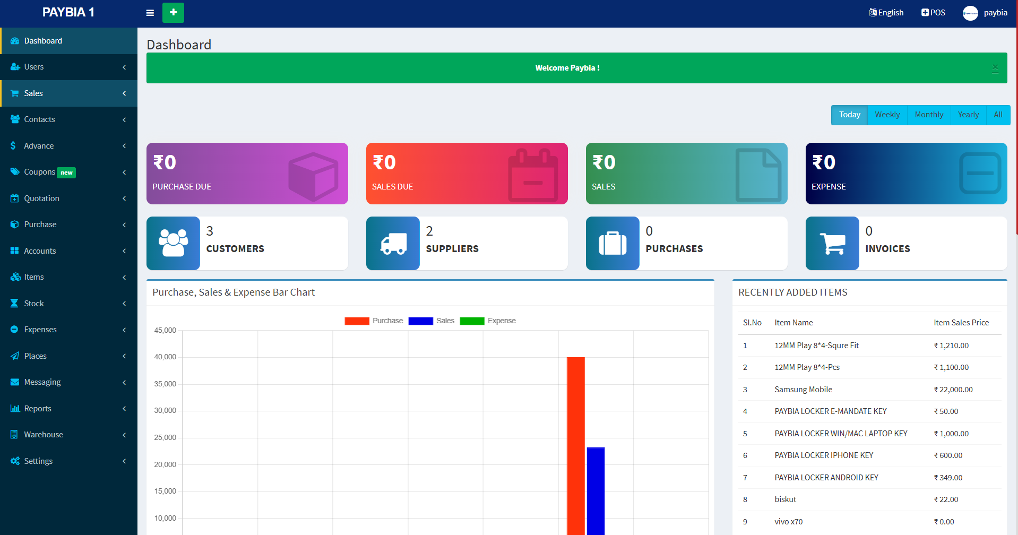Open the Sales summary card
This screenshot has width=1018, height=535.
click(687, 174)
